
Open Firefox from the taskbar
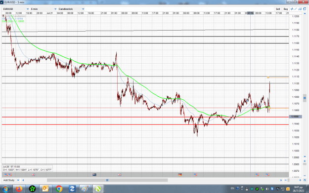point(19,189)
